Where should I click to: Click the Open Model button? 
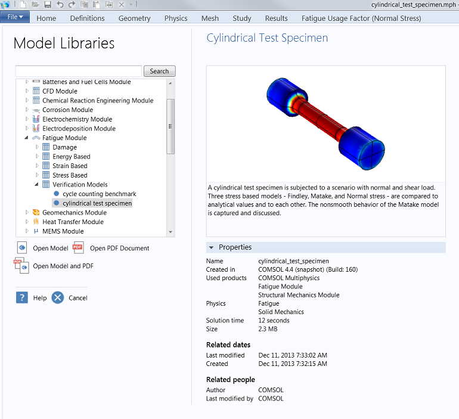point(42,248)
